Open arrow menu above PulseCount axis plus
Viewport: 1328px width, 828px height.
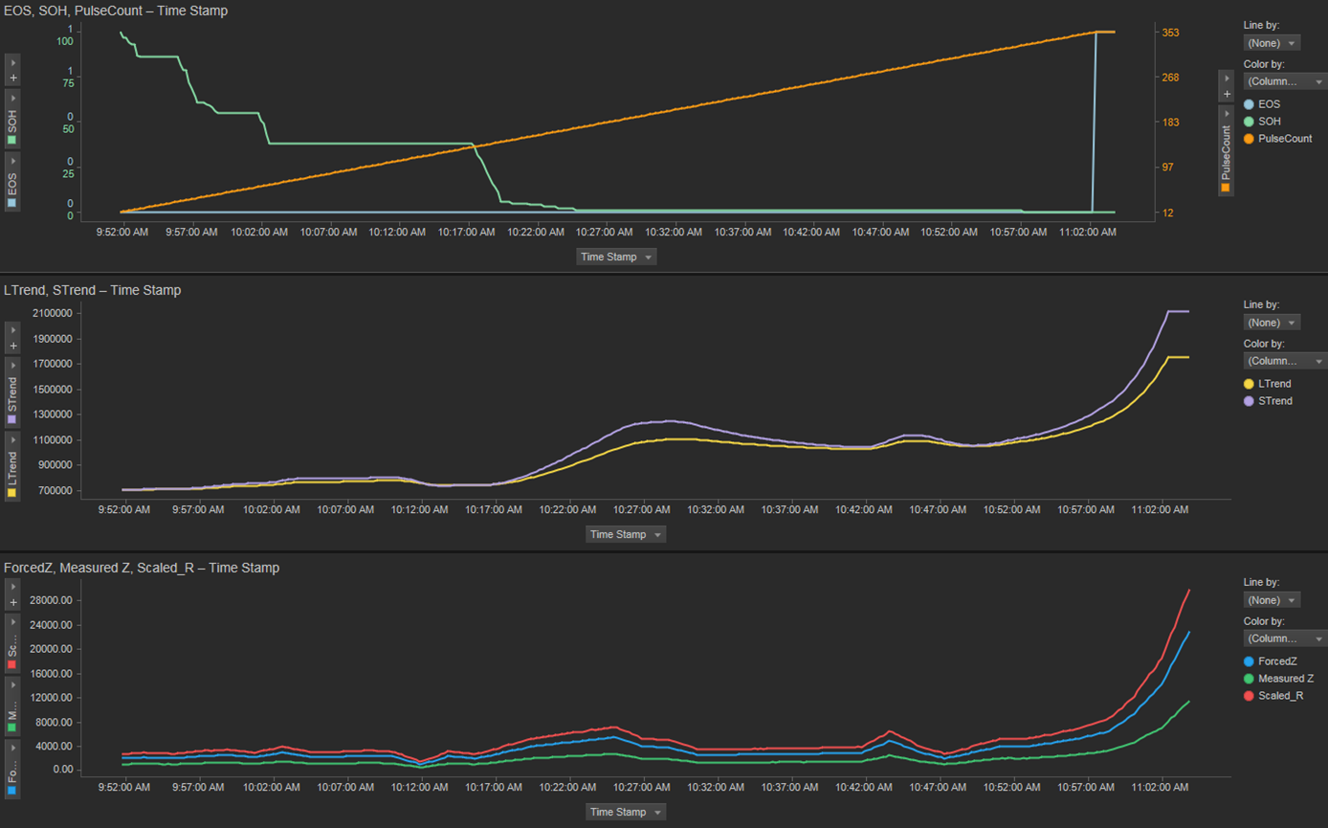point(1227,78)
